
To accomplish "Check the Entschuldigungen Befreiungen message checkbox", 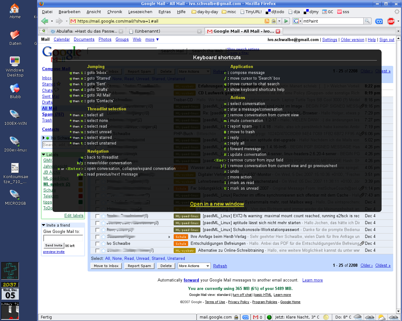I will coord(98,244).
